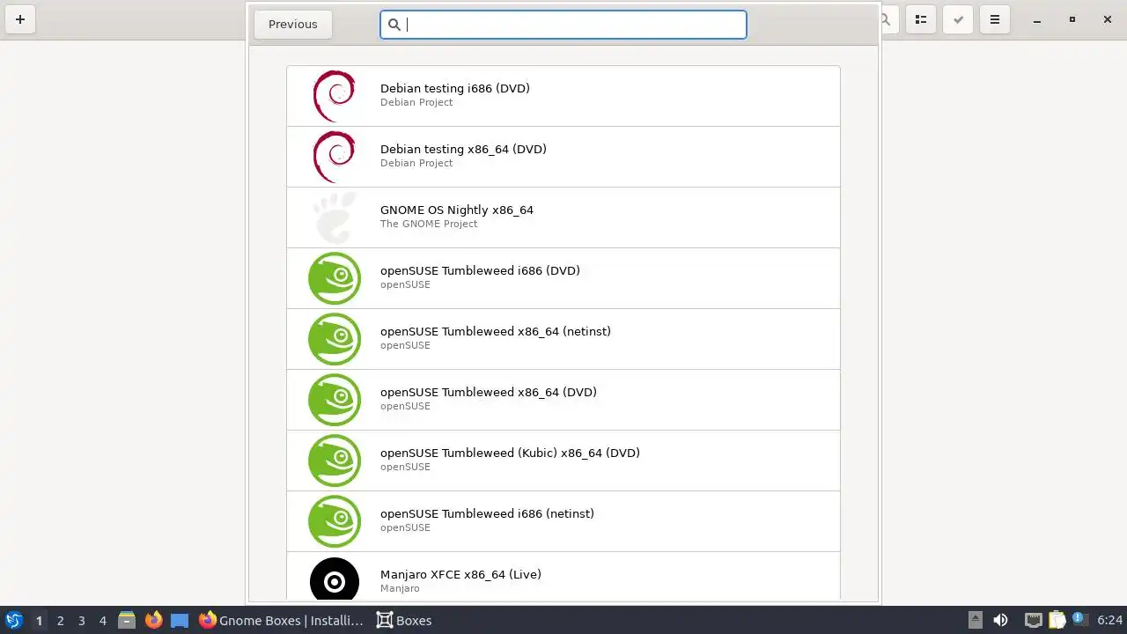Enable selection mode with the checkmark button
The height and width of the screenshot is (634, 1127).
click(x=958, y=19)
